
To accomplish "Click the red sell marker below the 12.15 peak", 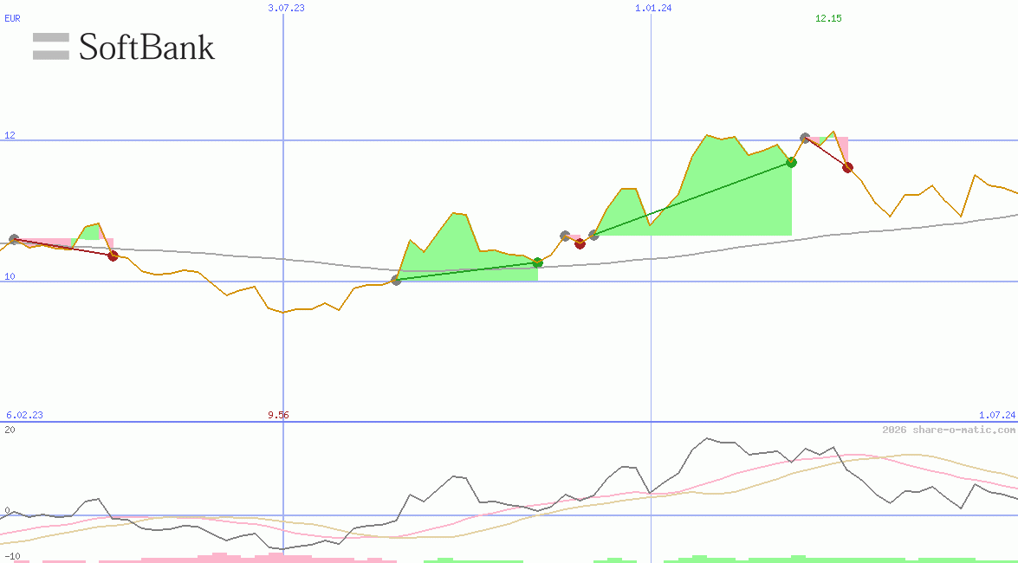I will point(847,167).
